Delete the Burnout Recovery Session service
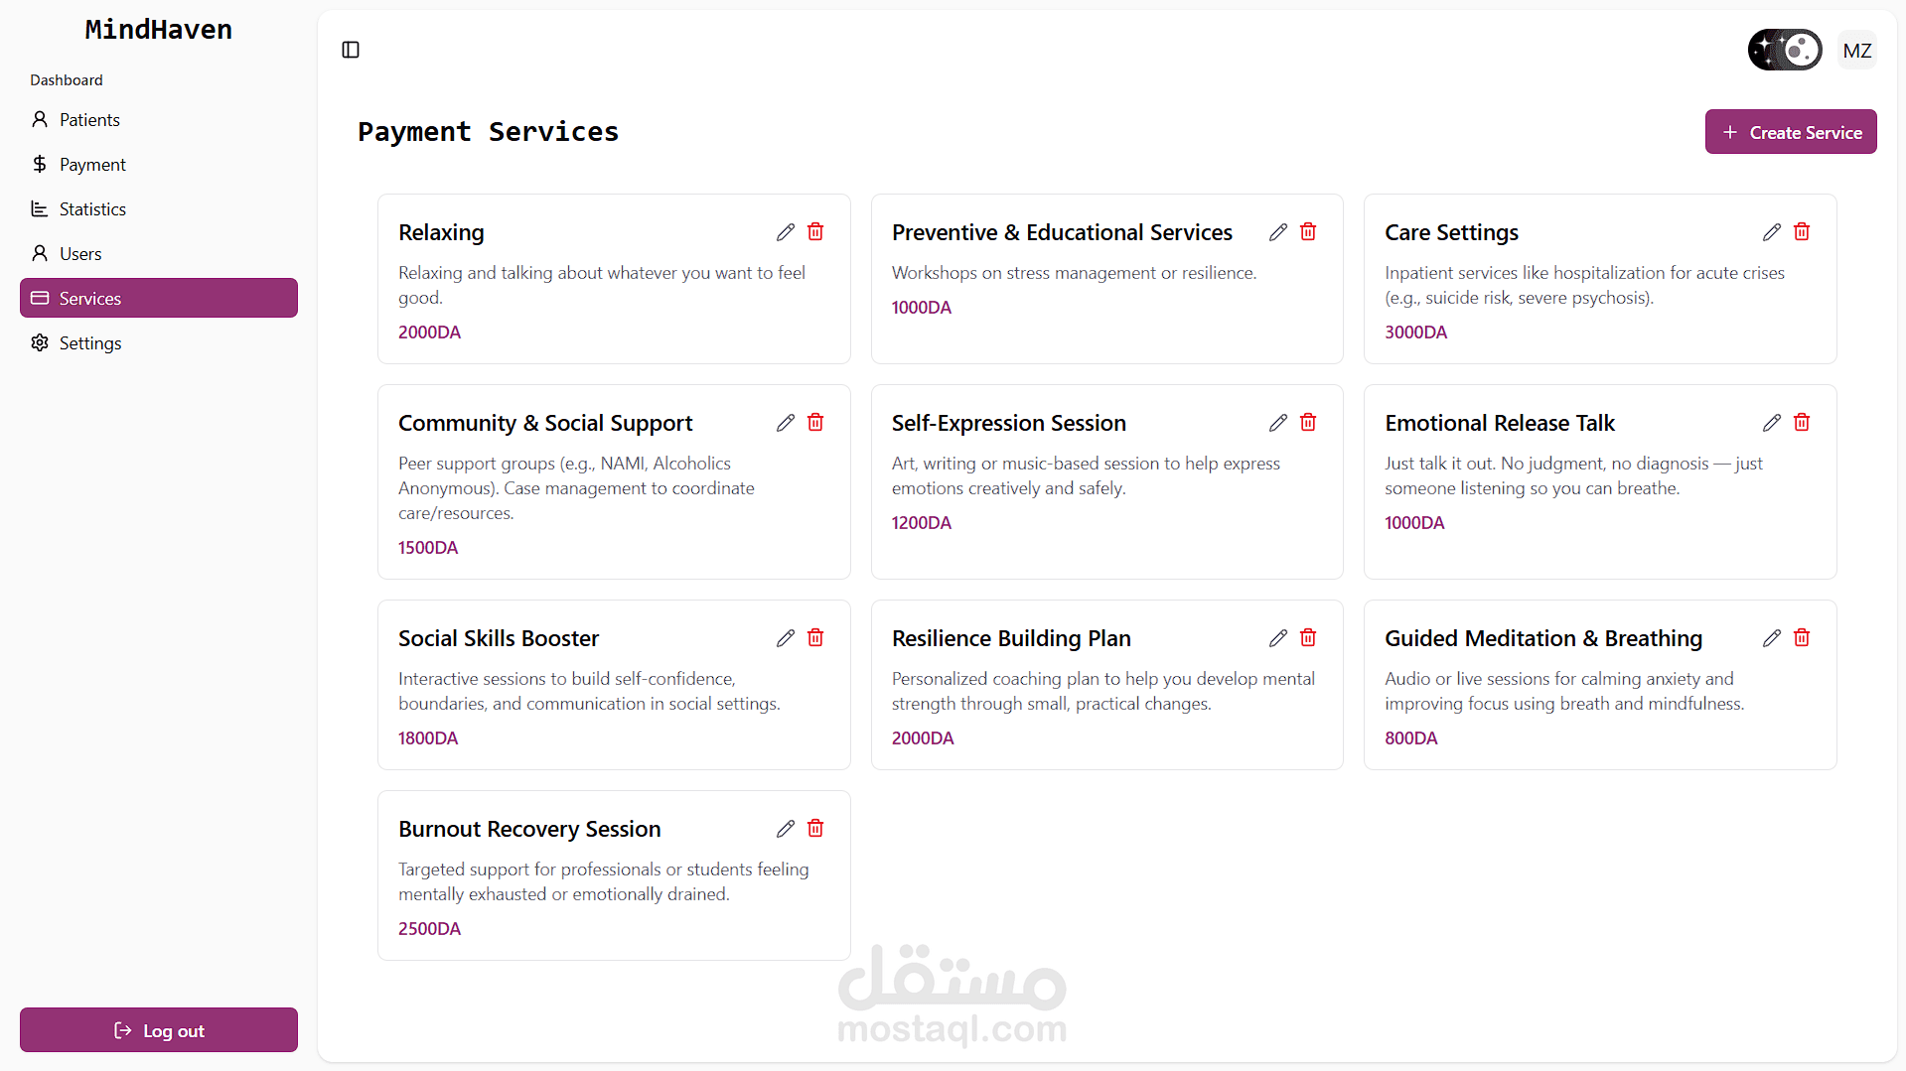1906x1071 pixels. (815, 829)
